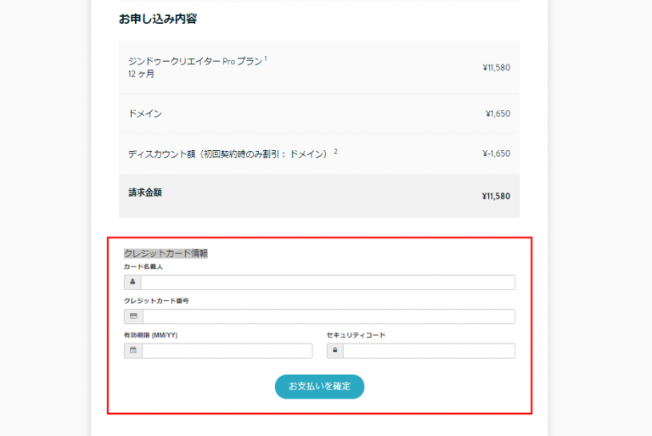This screenshot has height=436, width=652.
Task: Click the ¥-1,650 discount amount
Action: (x=496, y=154)
